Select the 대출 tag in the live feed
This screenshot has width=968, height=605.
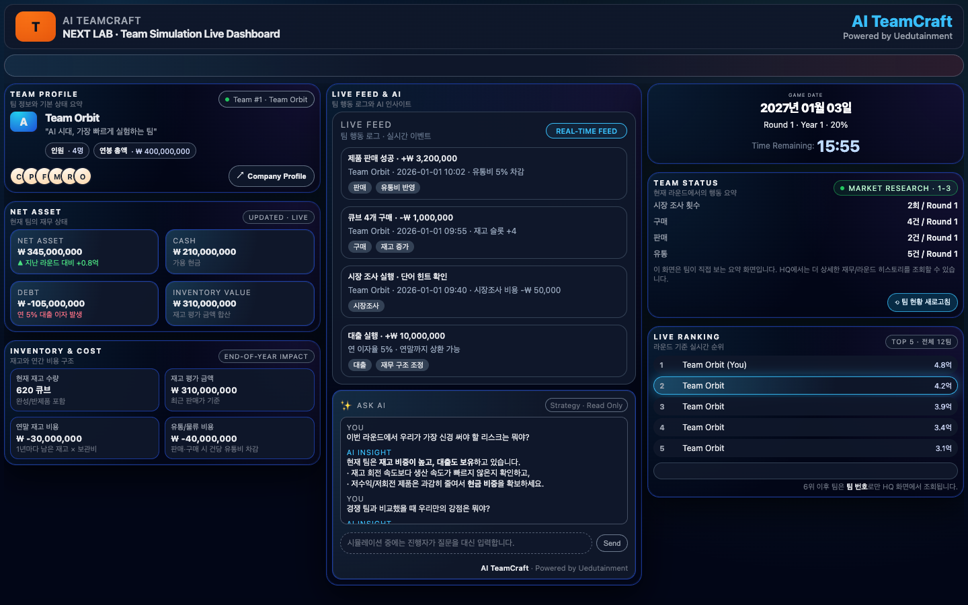click(x=360, y=365)
